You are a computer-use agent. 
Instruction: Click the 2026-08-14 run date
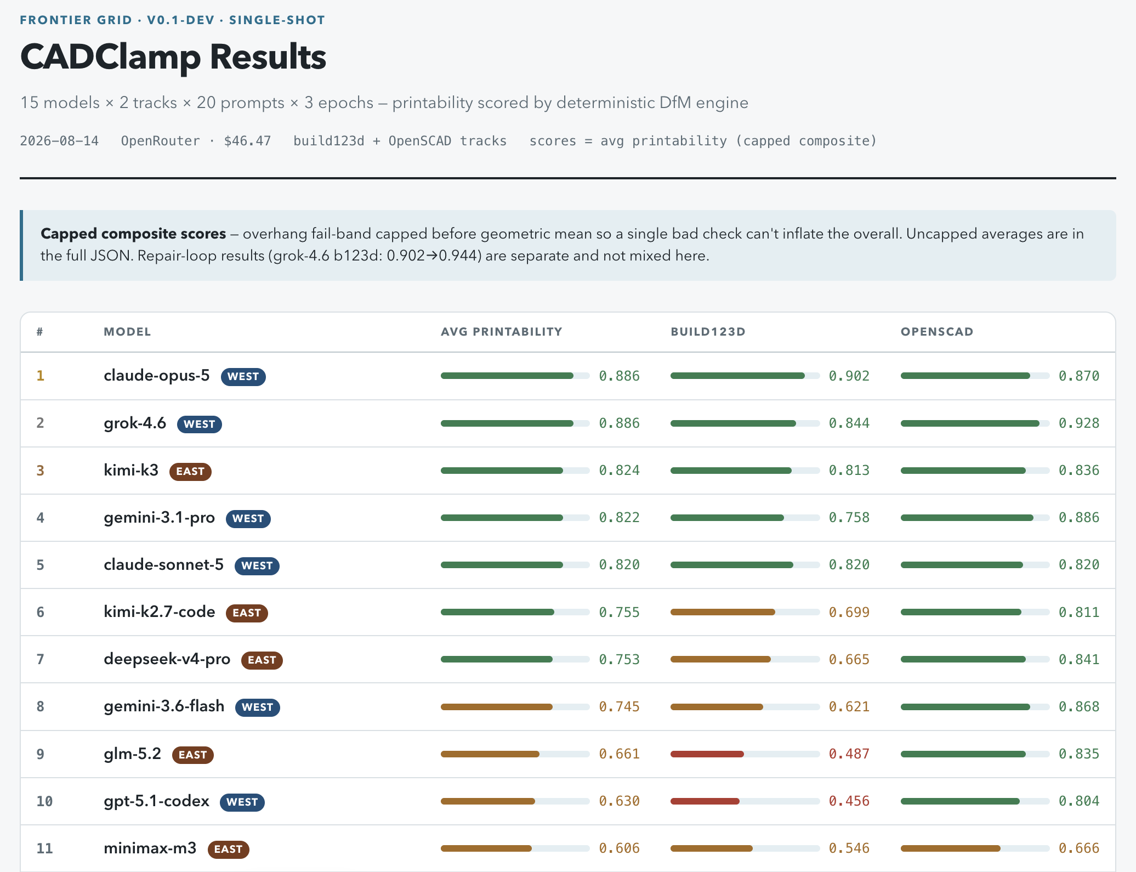pyautogui.click(x=59, y=141)
